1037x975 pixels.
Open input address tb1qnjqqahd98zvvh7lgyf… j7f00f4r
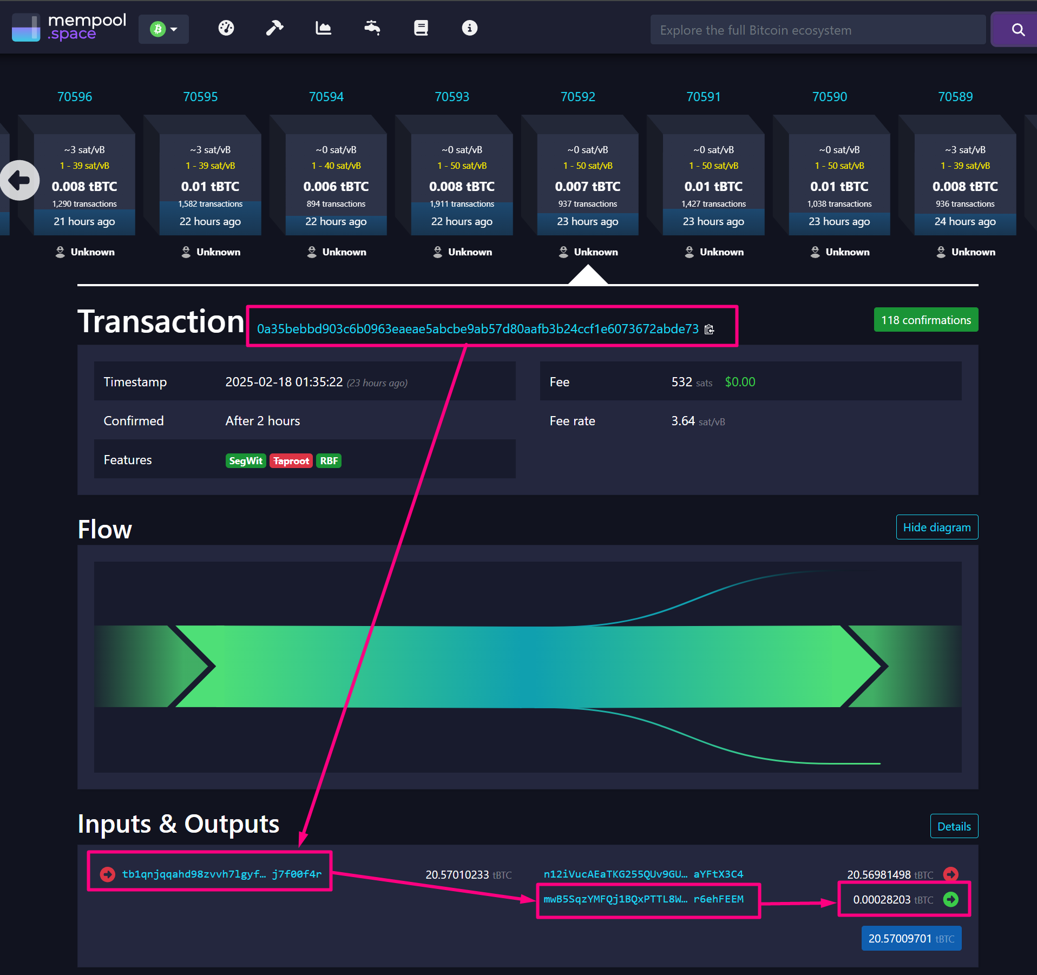tap(222, 874)
